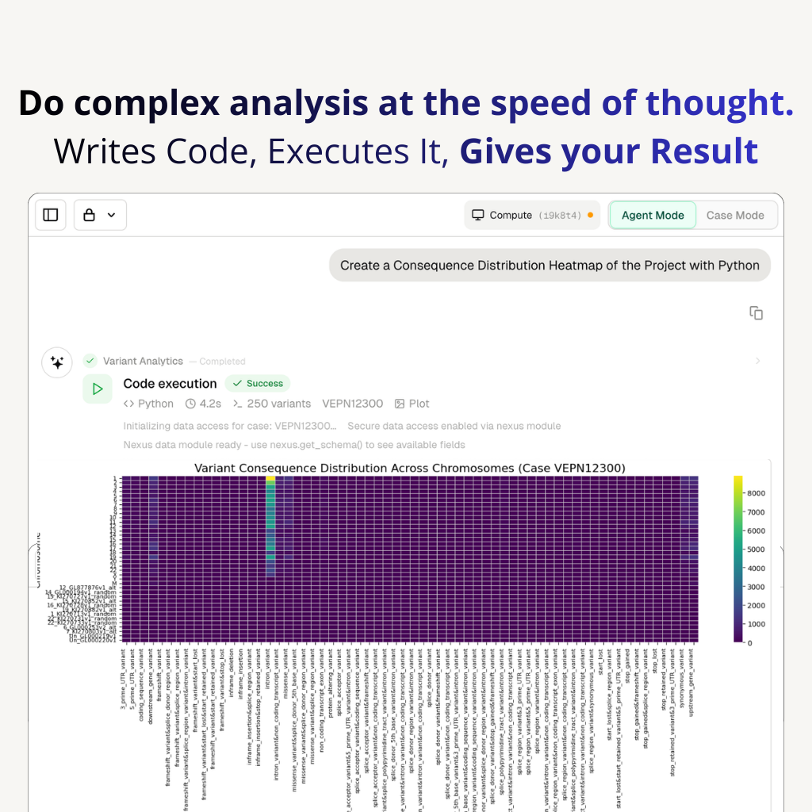The height and width of the screenshot is (812, 812).
Task: Run code with the green play button
Action: tap(98, 389)
